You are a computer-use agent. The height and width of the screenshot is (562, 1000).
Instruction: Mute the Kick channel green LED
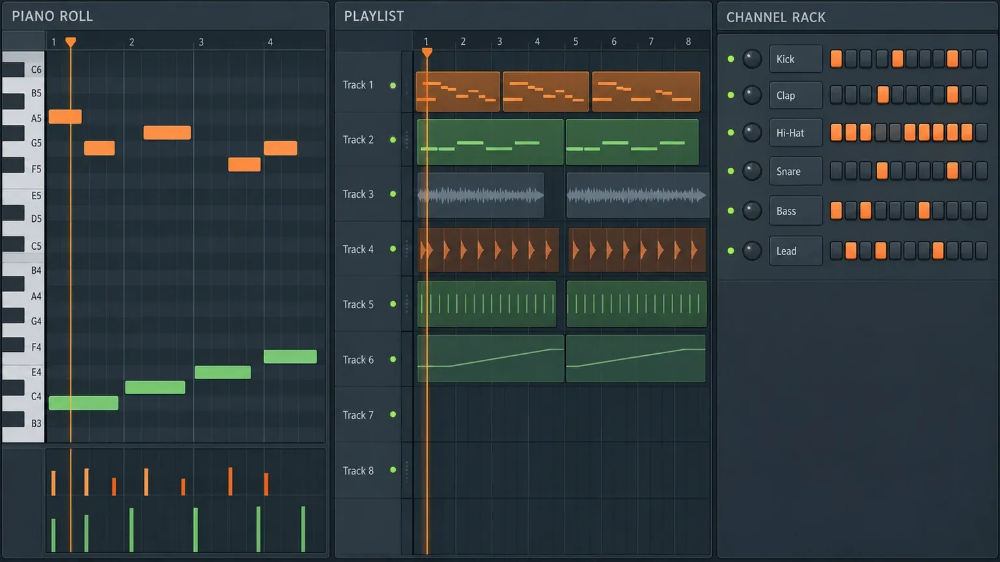click(730, 59)
